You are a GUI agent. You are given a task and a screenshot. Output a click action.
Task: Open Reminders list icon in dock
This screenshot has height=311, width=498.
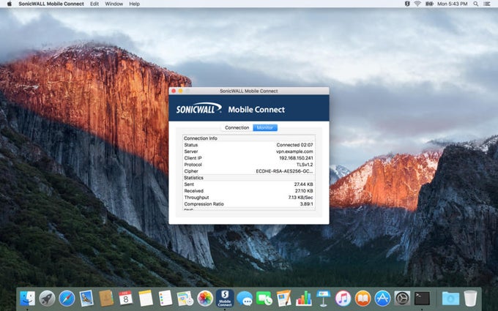point(166,299)
